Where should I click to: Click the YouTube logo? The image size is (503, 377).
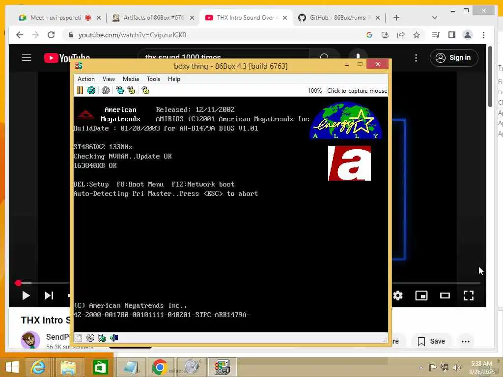pos(67,58)
